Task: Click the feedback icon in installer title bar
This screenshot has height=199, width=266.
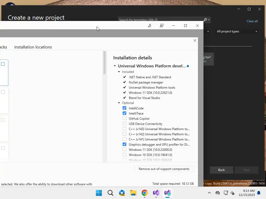Action: pyautogui.click(x=162, y=26)
